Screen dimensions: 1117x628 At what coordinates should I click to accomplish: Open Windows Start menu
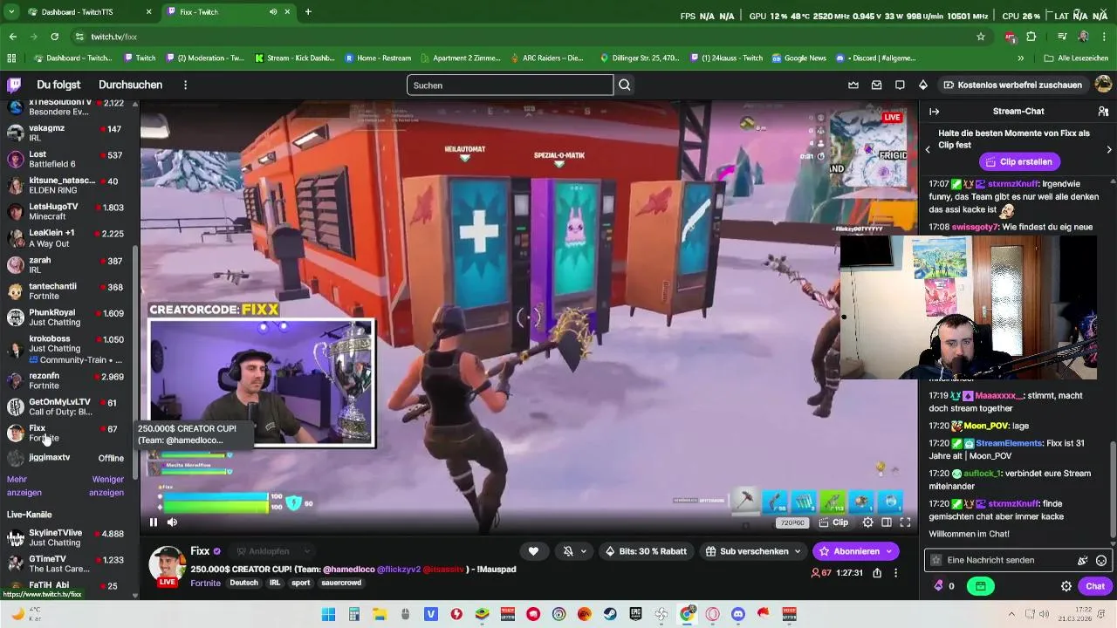[328, 614]
